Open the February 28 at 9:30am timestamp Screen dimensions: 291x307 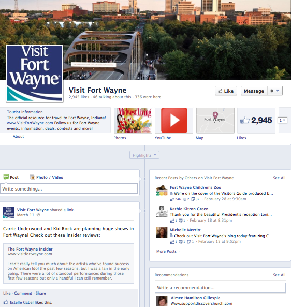pos(225,199)
